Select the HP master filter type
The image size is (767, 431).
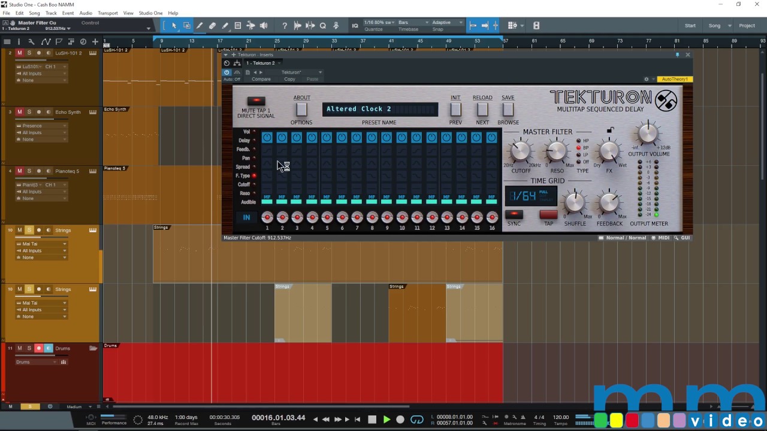578,141
